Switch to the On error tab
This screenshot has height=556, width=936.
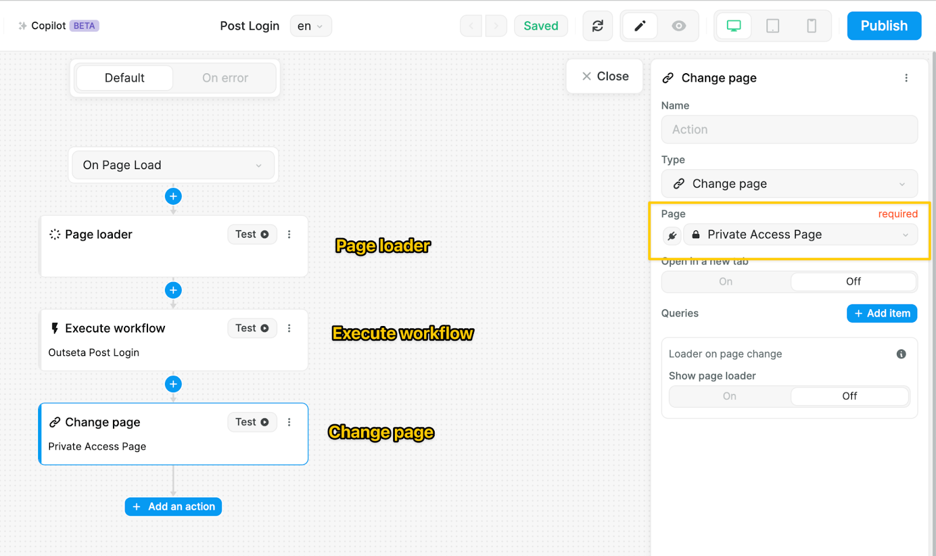click(x=225, y=78)
